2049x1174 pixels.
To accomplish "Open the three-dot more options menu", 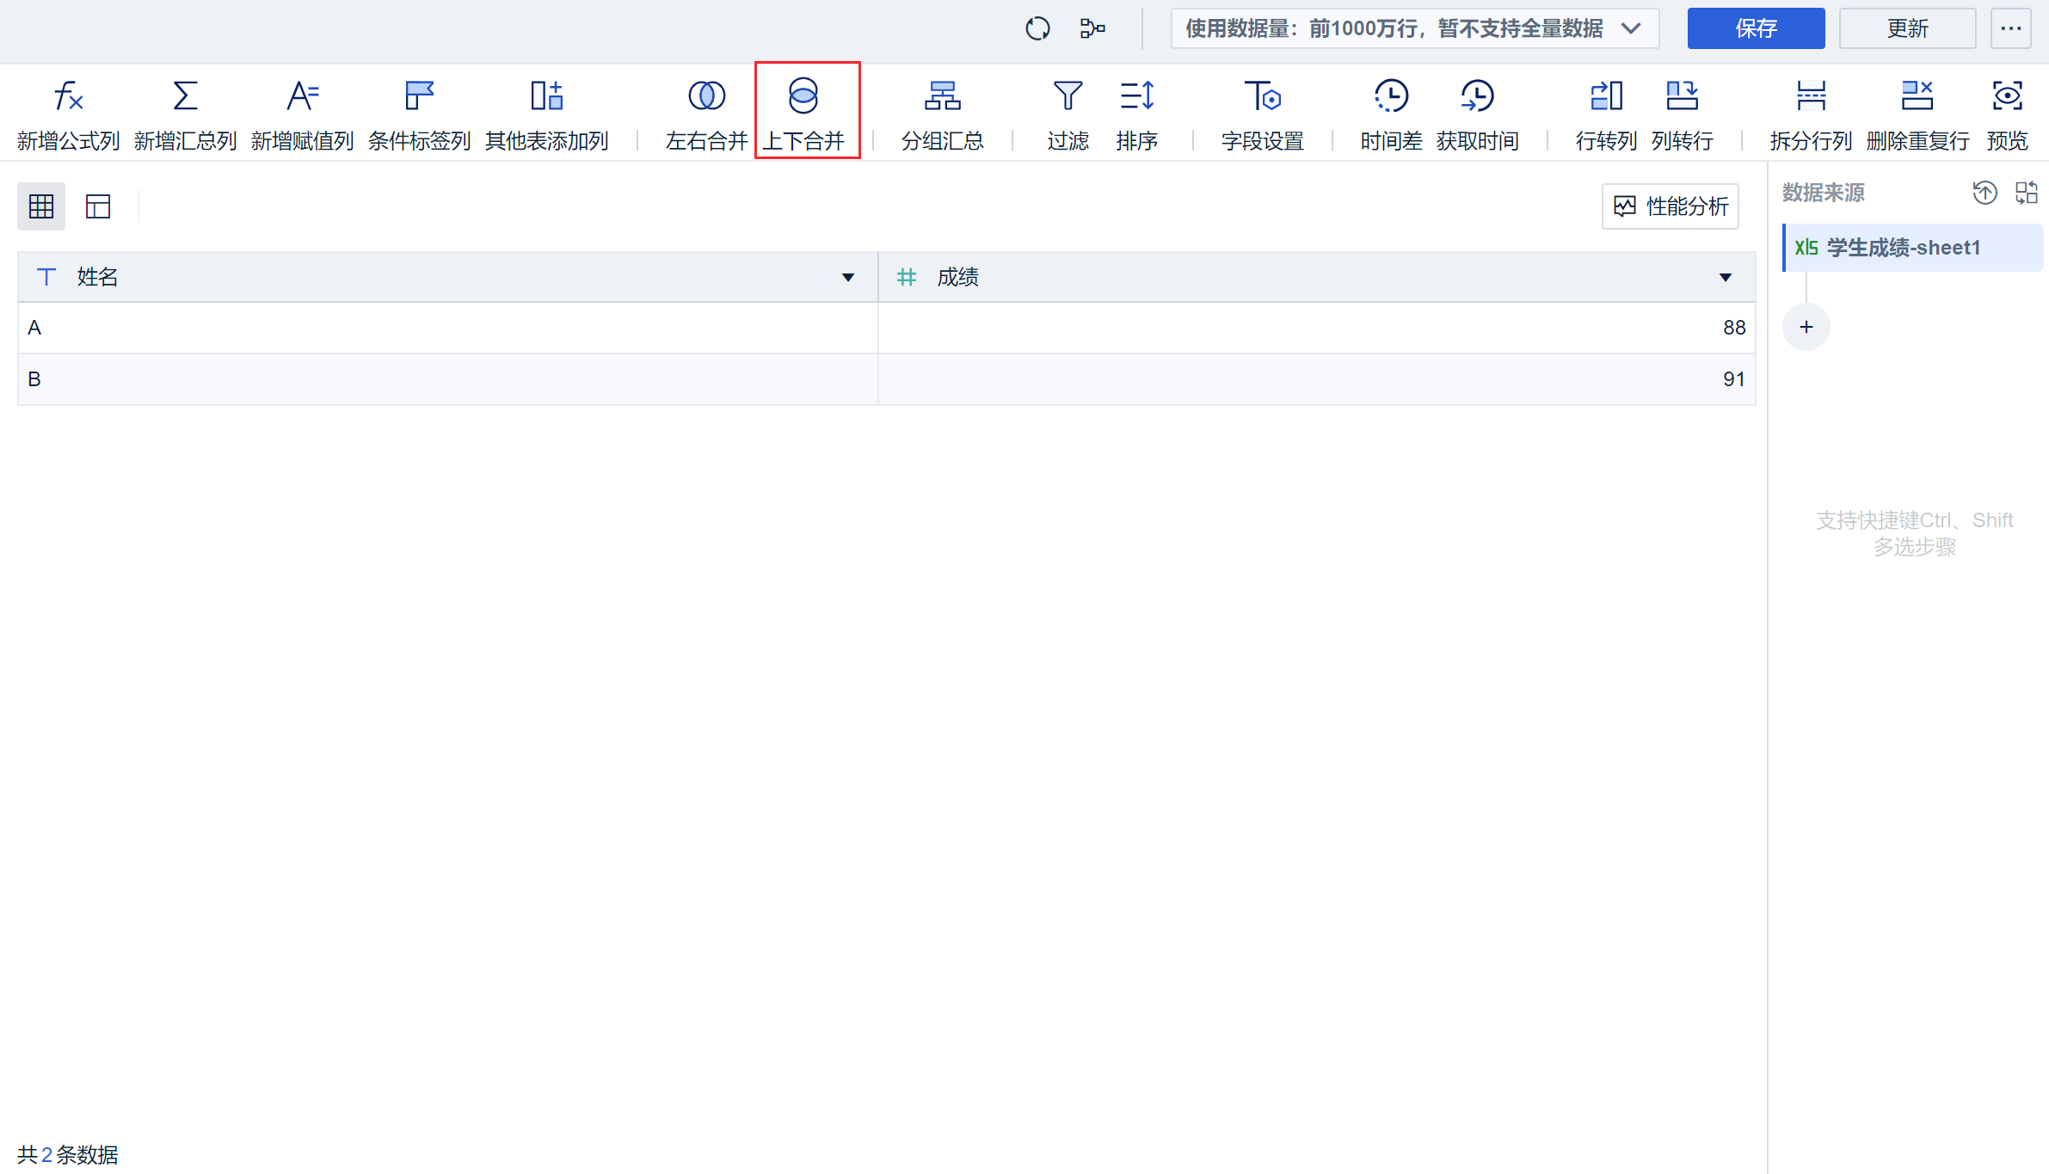I will point(2010,28).
